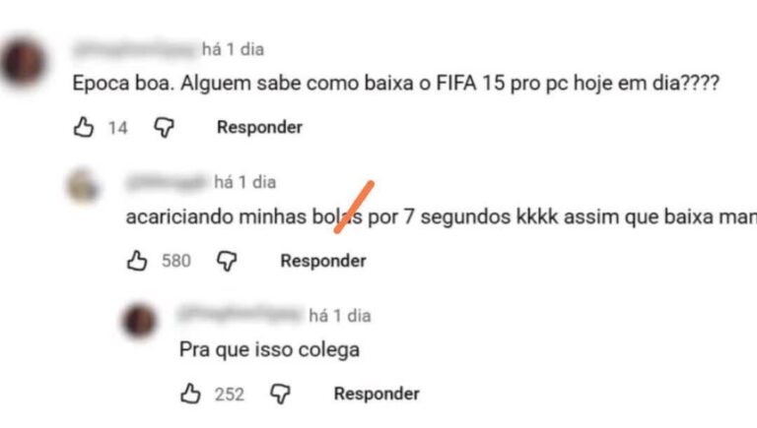The image size is (757, 428).
Task: Dislike the comment with 580 likes
Action: [x=227, y=262]
